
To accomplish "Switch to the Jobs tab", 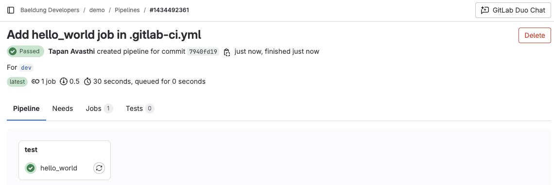I will (99, 108).
